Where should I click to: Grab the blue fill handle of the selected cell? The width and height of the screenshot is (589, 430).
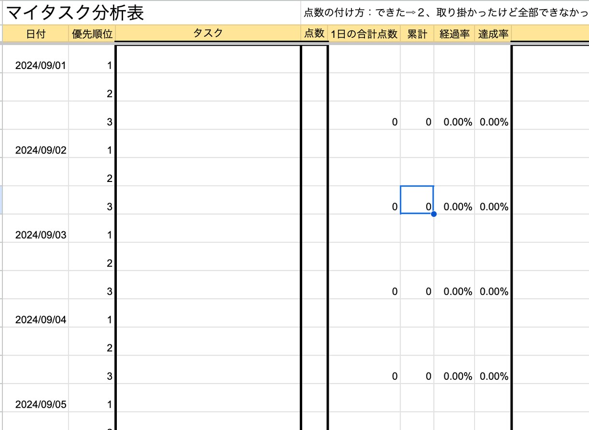434,214
